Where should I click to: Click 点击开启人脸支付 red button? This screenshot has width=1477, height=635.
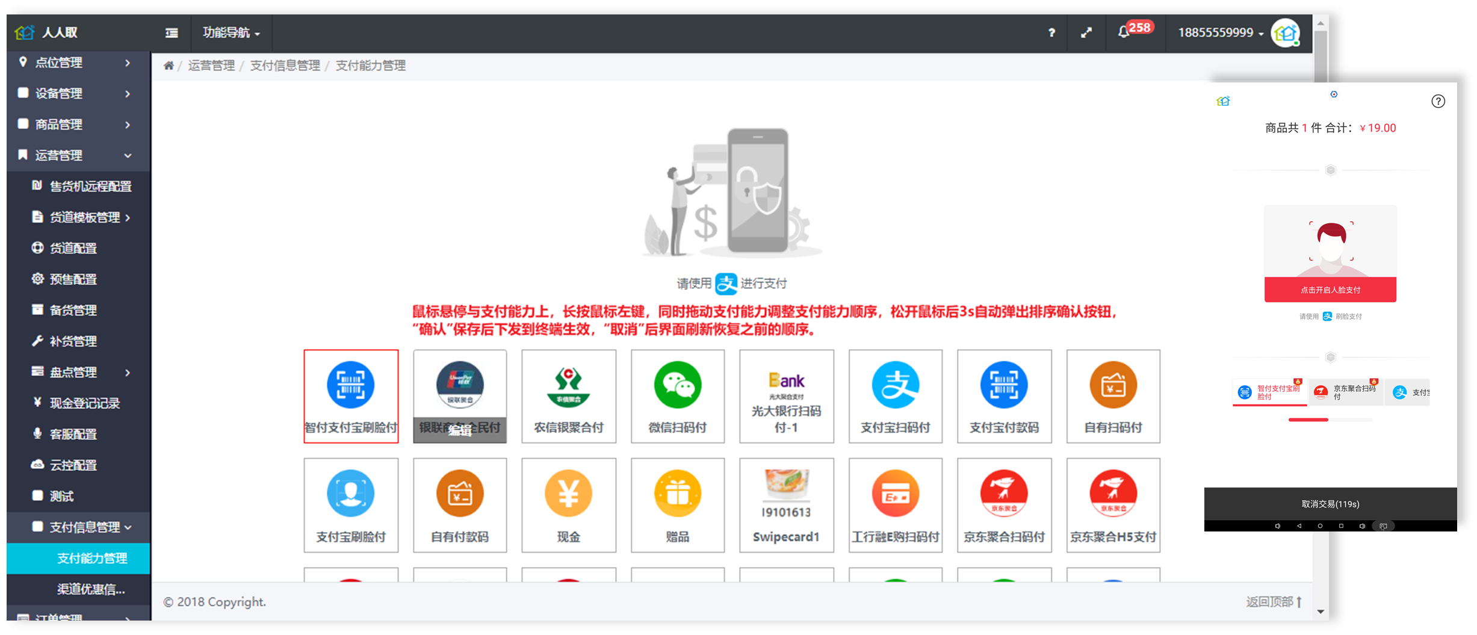click(1330, 290)
